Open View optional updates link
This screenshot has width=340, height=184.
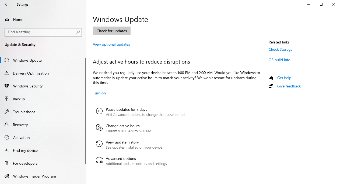(x=111, y=44)
